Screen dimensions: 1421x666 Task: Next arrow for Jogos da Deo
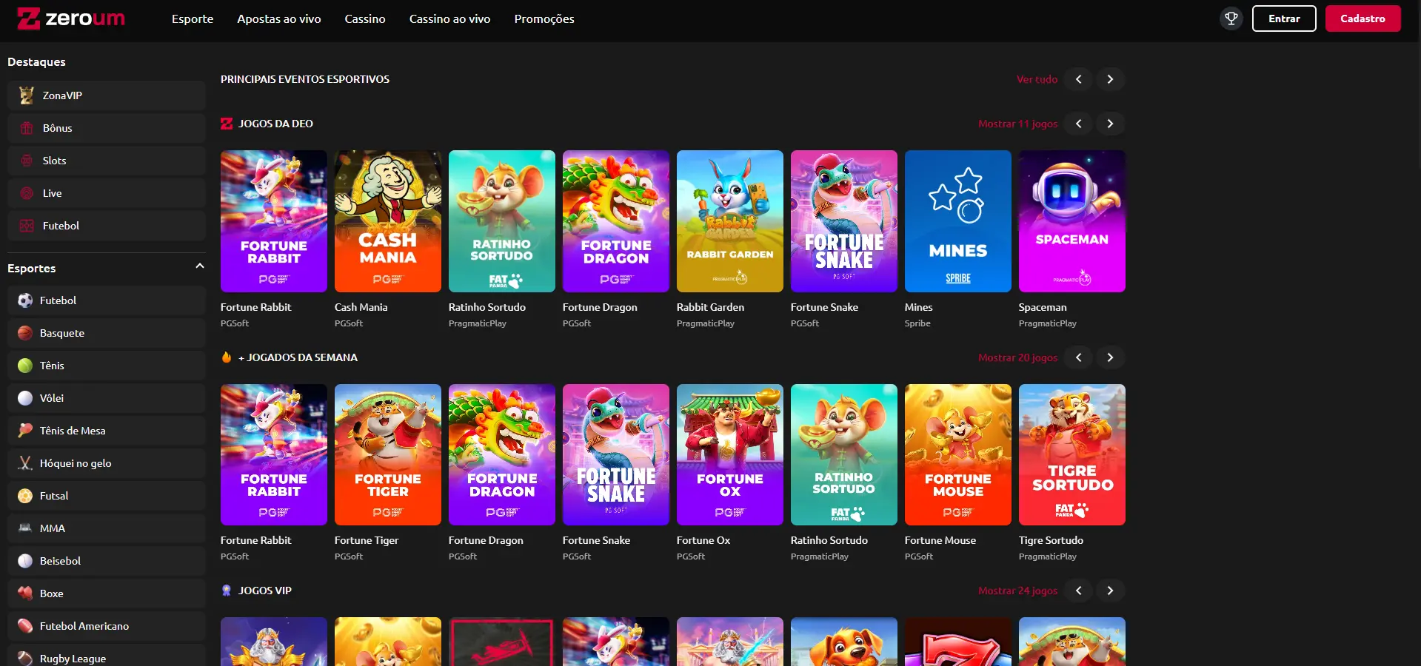click(x=1110, y=124)
